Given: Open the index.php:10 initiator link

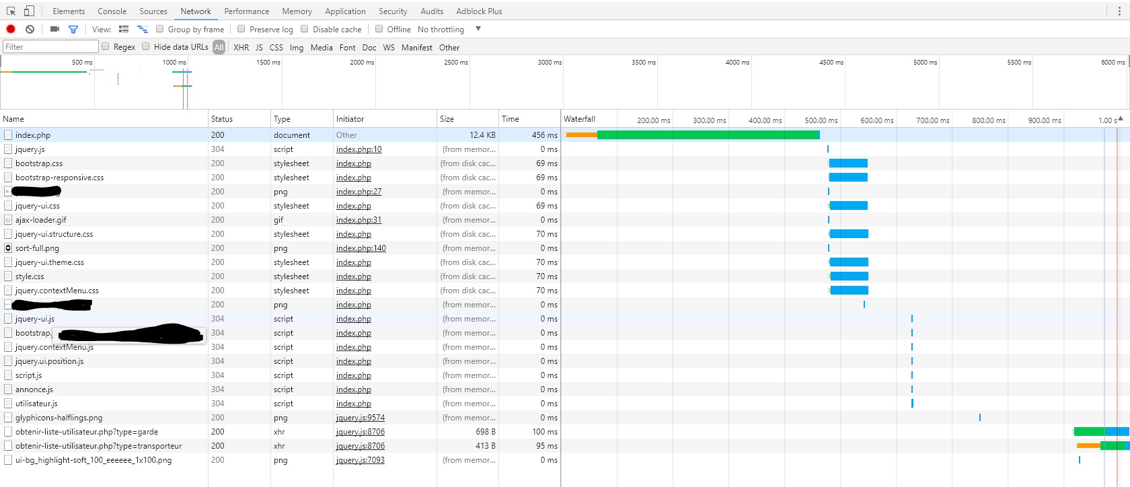Looking at the screenshot, I should [x=359, y=149].
